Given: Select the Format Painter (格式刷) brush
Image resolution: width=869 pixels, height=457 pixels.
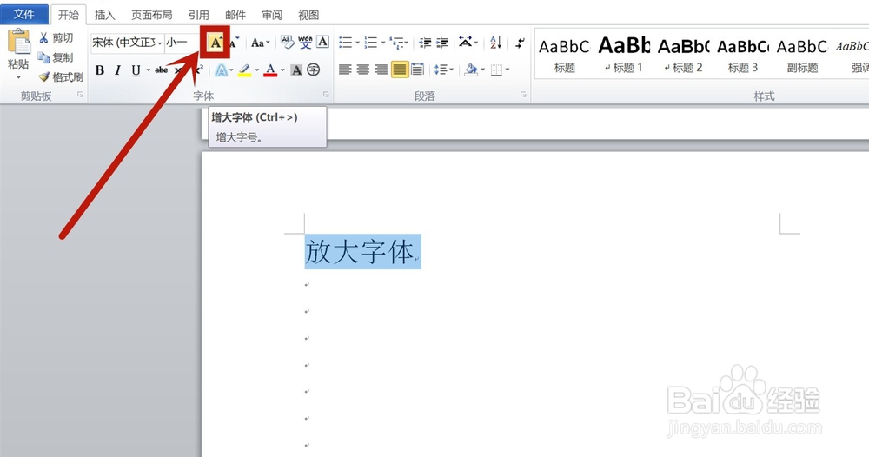Looking at the screenshot, I should pos(43,76).
